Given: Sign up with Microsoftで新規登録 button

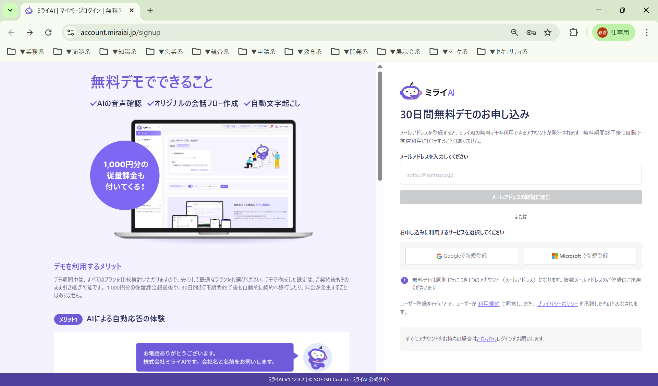Looking at the screenshot, I should click(x=580, y=256).
